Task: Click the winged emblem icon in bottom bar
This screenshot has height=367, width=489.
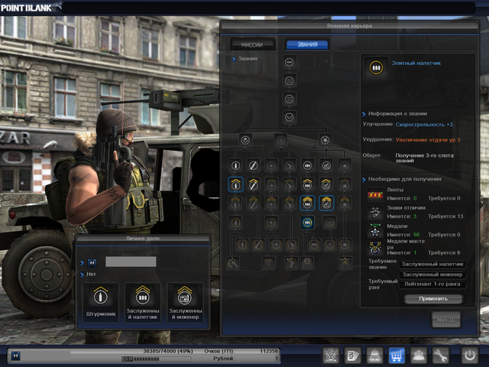Action: (331, 355)
